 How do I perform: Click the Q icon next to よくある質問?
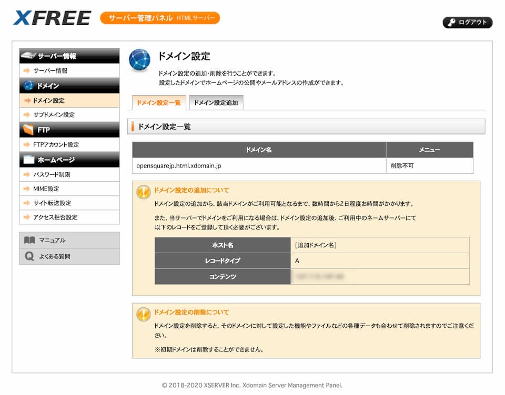pos(29,256)
